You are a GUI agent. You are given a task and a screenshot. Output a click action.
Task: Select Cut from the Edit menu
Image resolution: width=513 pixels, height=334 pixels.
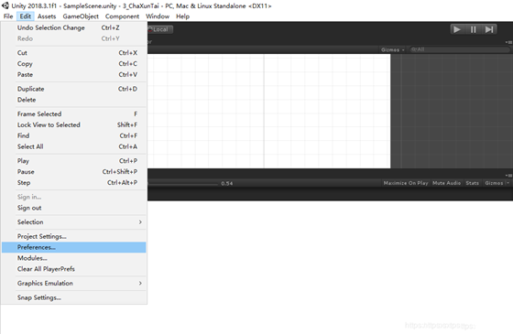[73, 53]
